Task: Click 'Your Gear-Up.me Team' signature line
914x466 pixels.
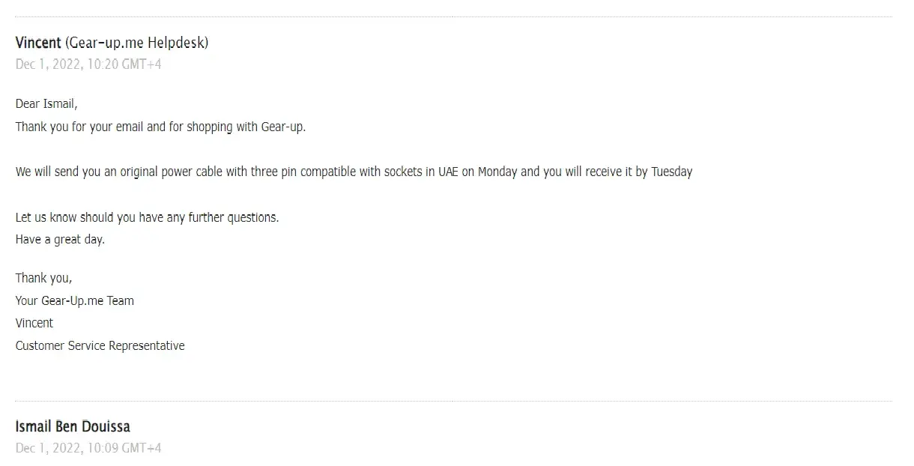Action: tap(74, 300)
